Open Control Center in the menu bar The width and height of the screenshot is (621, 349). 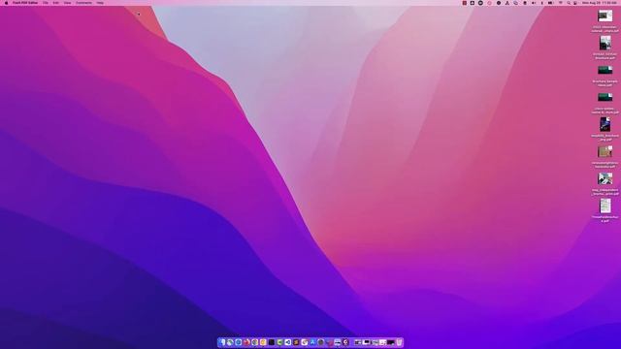(575, 3)
